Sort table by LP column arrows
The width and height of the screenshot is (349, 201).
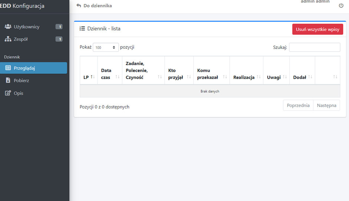point(93,77)
